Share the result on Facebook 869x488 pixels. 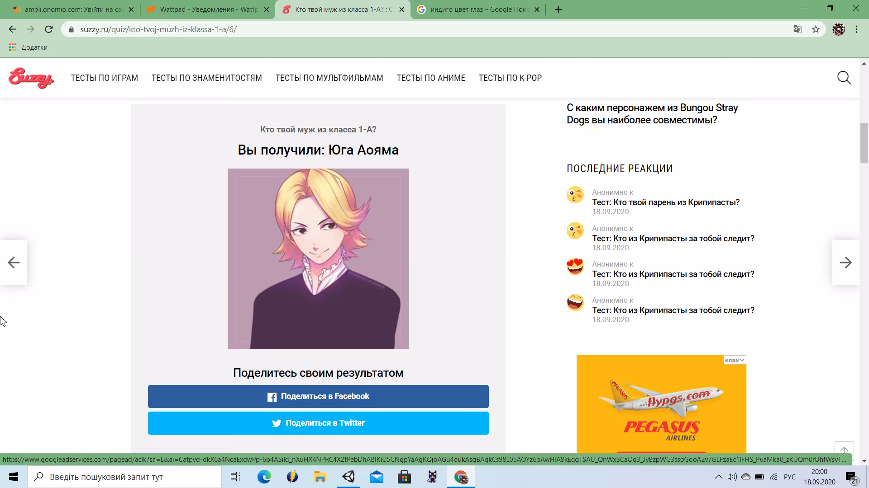pos(318,396)
